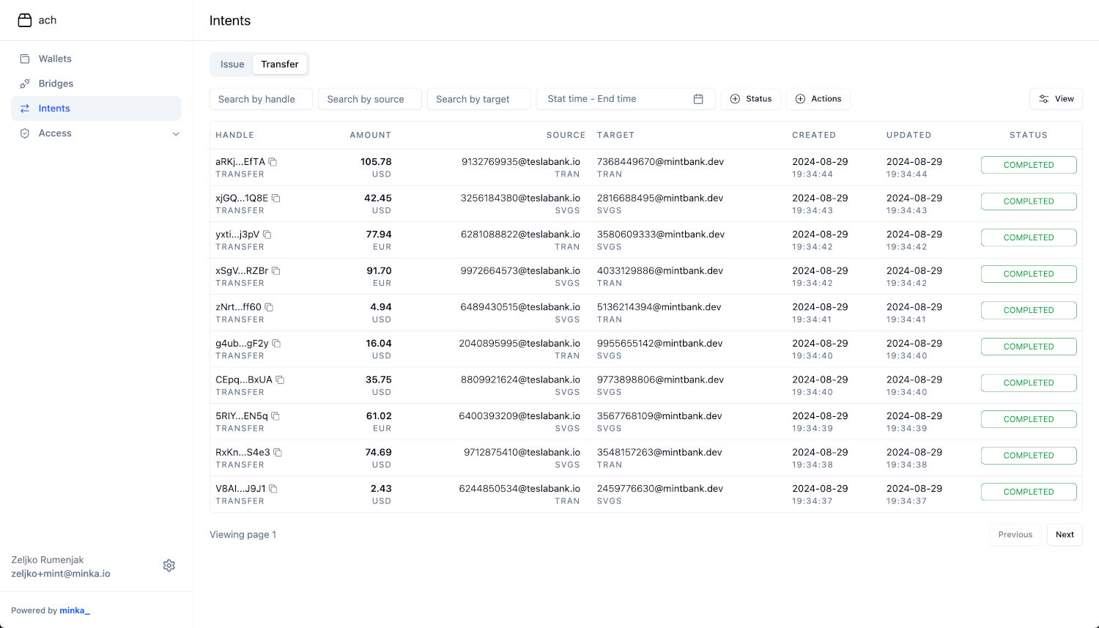Navigate to Bridges in sidebar
The width and height of the screenshot is (1099, 628).
[x=56, y=84]
